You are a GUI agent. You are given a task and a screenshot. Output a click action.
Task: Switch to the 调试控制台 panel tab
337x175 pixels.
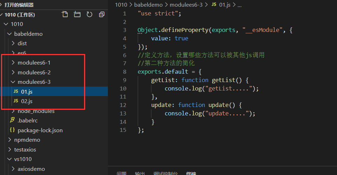165,173
